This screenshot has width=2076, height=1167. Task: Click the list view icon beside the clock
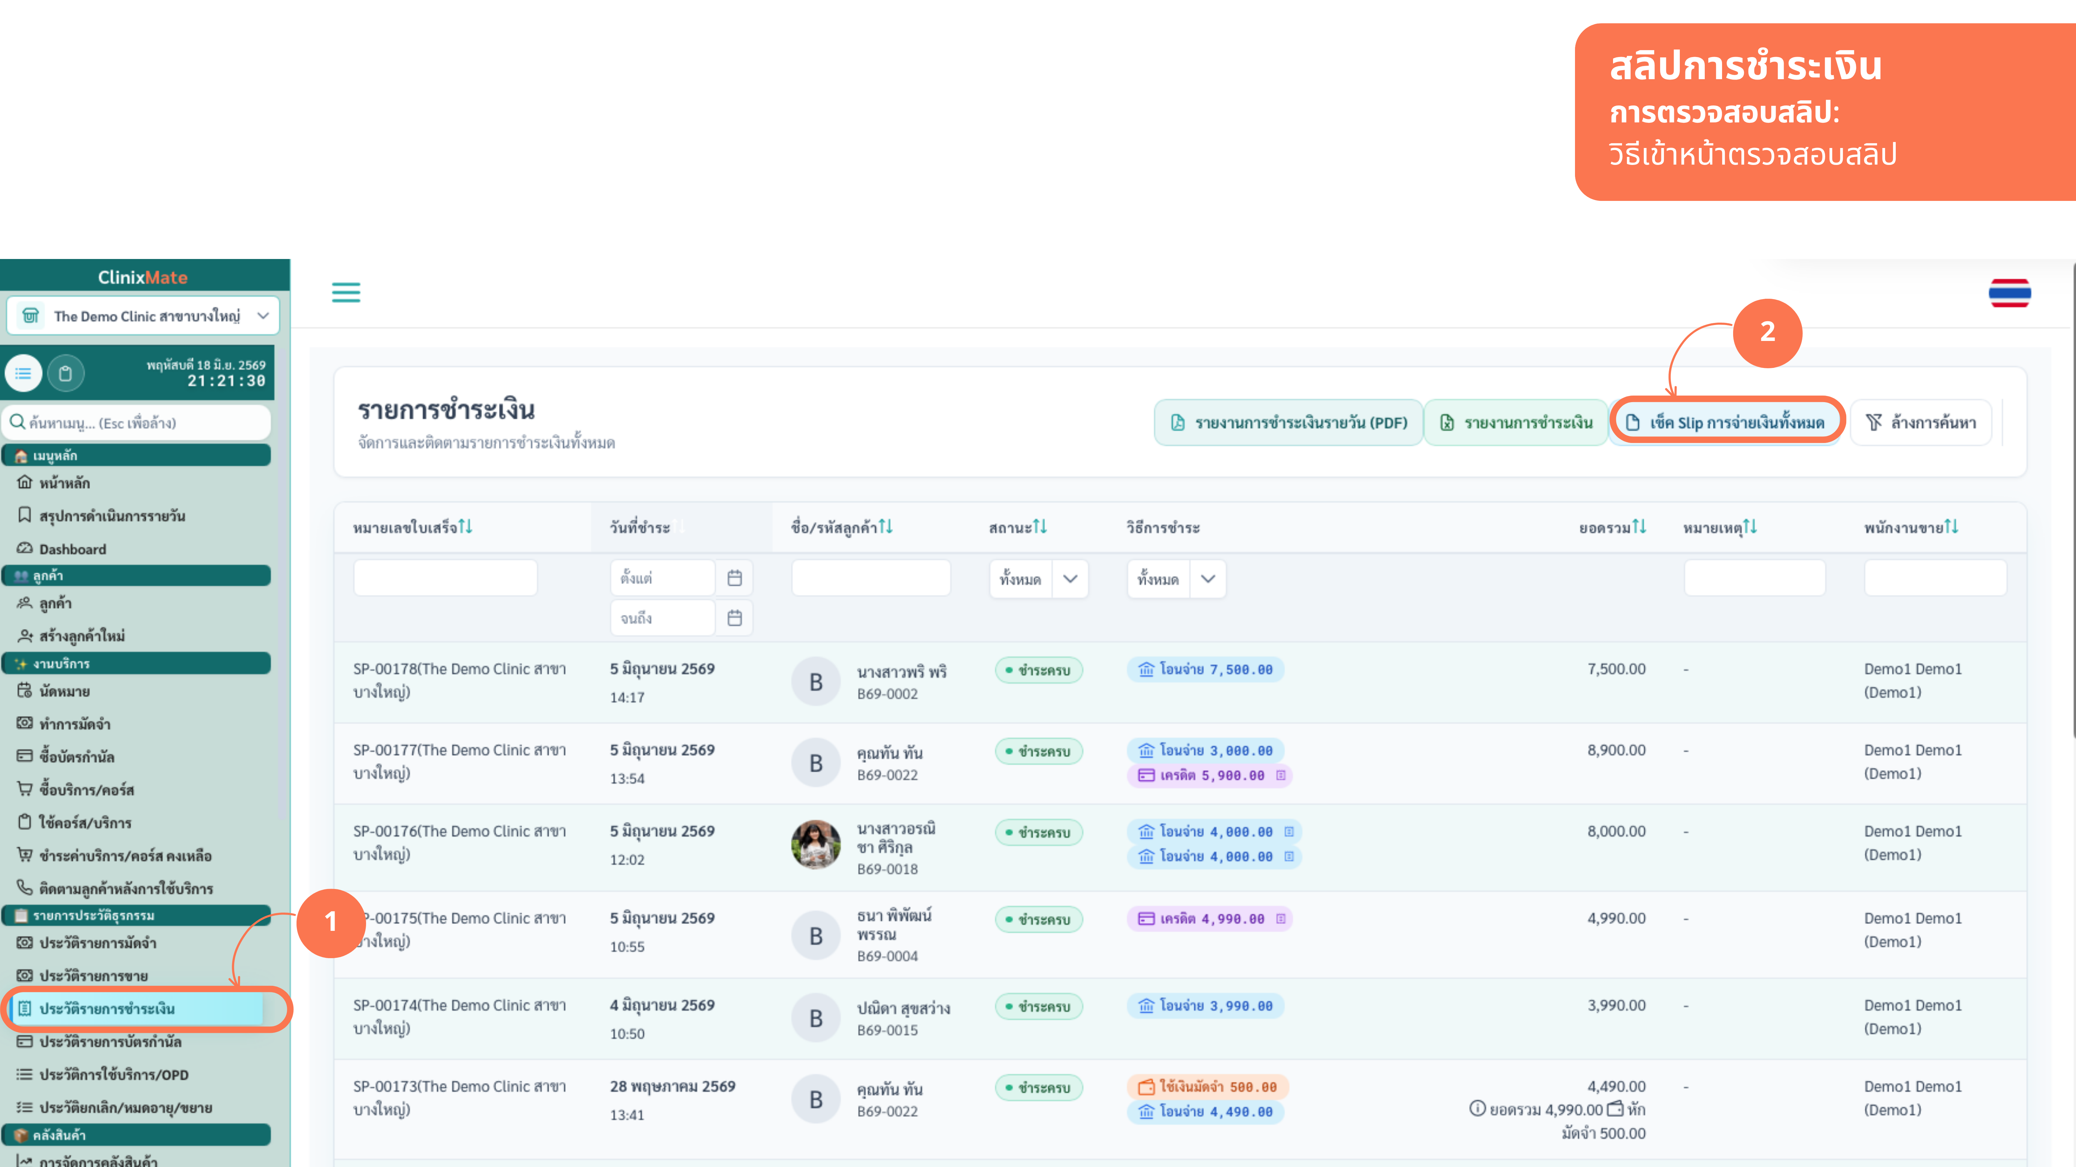(x=24, y=373)
